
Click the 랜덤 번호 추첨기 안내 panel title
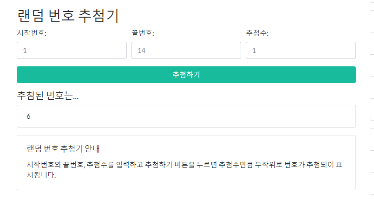point(64,148)
